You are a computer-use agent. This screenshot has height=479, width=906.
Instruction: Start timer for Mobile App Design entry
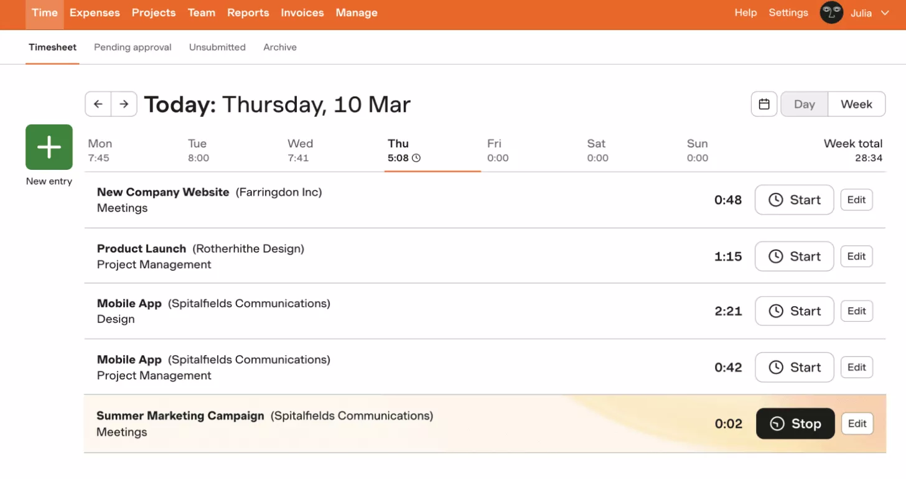tap(794, 311)
